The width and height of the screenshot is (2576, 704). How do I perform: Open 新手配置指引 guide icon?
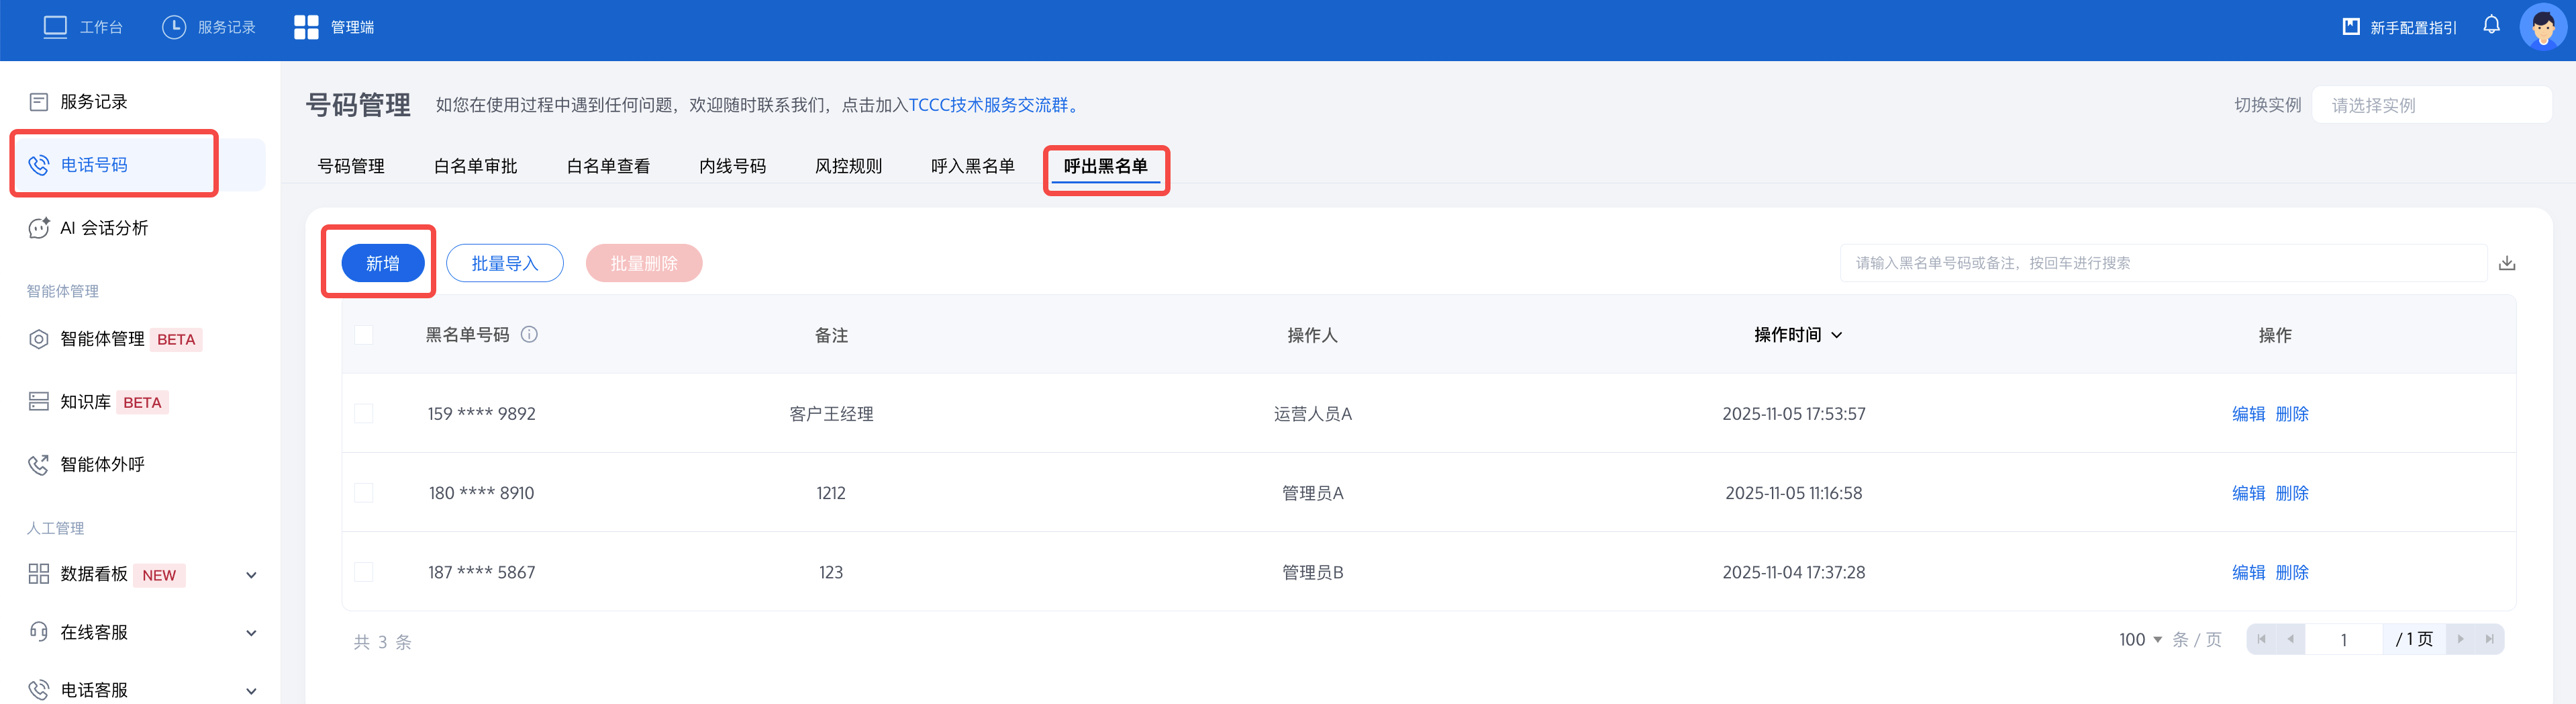pos(2351,27)
